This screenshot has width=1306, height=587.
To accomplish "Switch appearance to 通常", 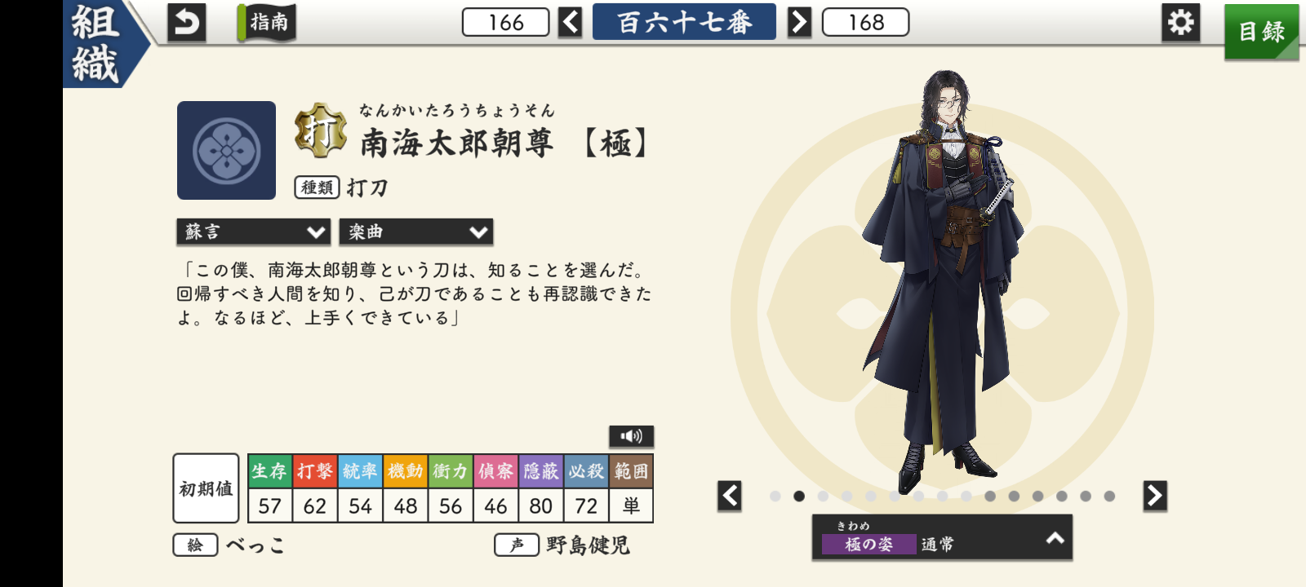I will click(937, 544).
